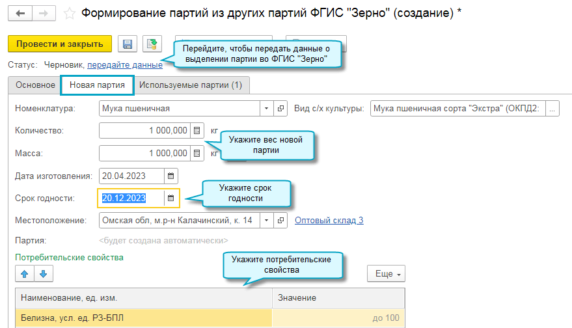Click the Масса input field
Image resolution: width=572 pixels, height=328 pixels.
144,153
